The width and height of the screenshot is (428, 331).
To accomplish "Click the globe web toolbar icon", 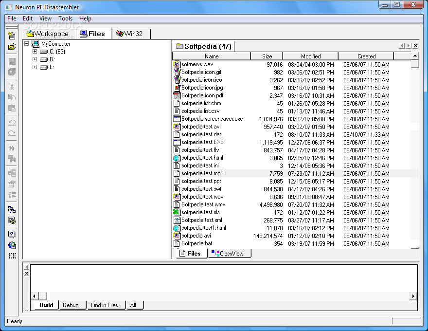I will coord(12,245).
